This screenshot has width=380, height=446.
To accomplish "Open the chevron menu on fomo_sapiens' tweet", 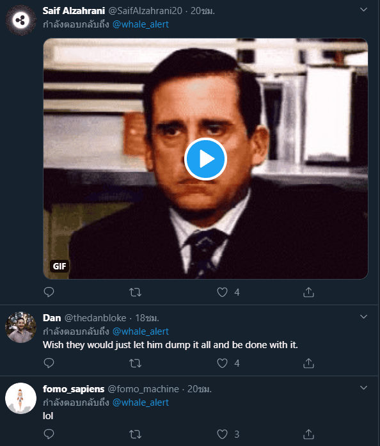I will coord(363,388).
